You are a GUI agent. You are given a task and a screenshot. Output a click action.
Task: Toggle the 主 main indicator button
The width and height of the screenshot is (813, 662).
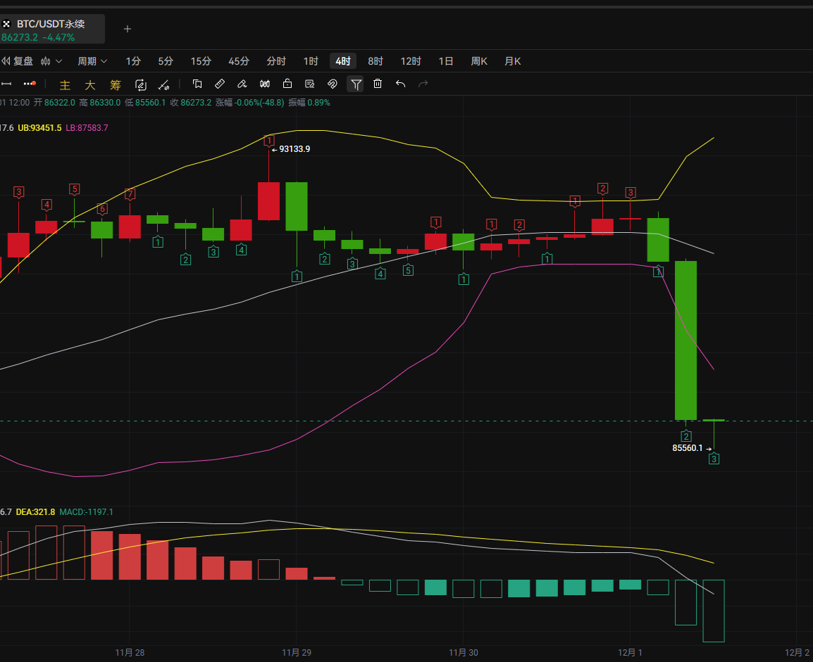pyautogui.click(x=65, y=85)
